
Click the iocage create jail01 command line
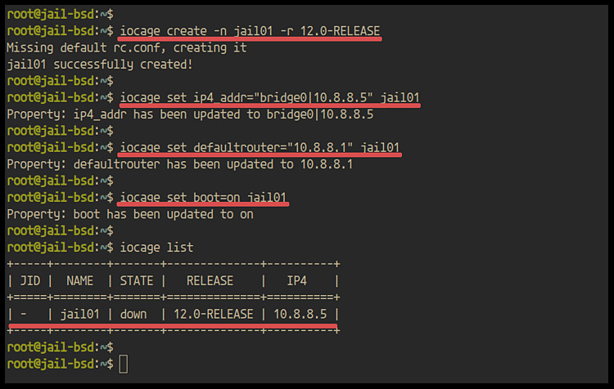point(250,31)
